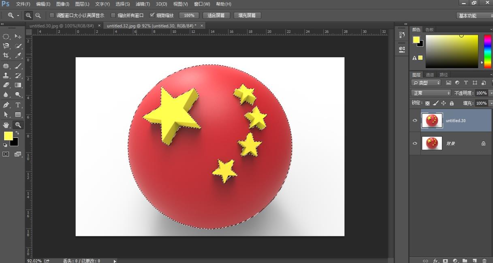
Task: Select the Move tool
Action: tap(18, 36)
